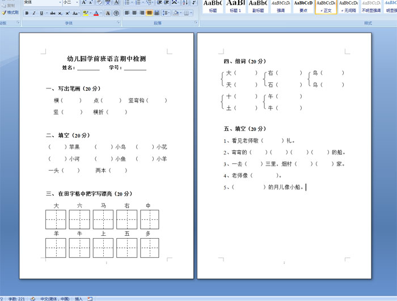397x301 pixels.
Task: Click the multilevel list icon
Action: [149, 2]
